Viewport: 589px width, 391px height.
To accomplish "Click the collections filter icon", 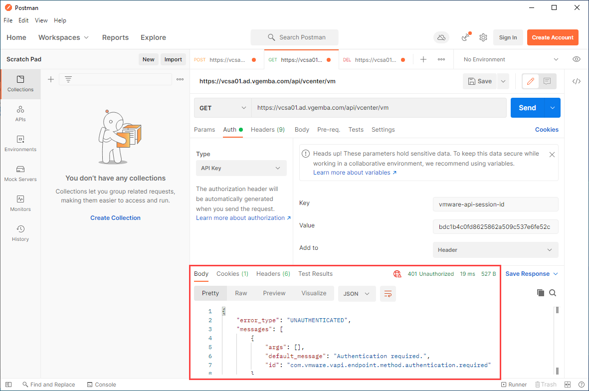I will pos(68,79).
